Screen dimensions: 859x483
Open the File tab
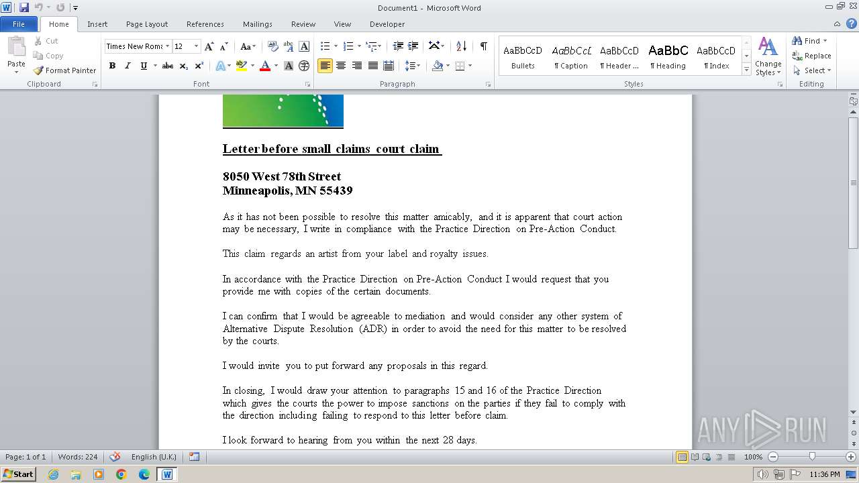(19, 24)
